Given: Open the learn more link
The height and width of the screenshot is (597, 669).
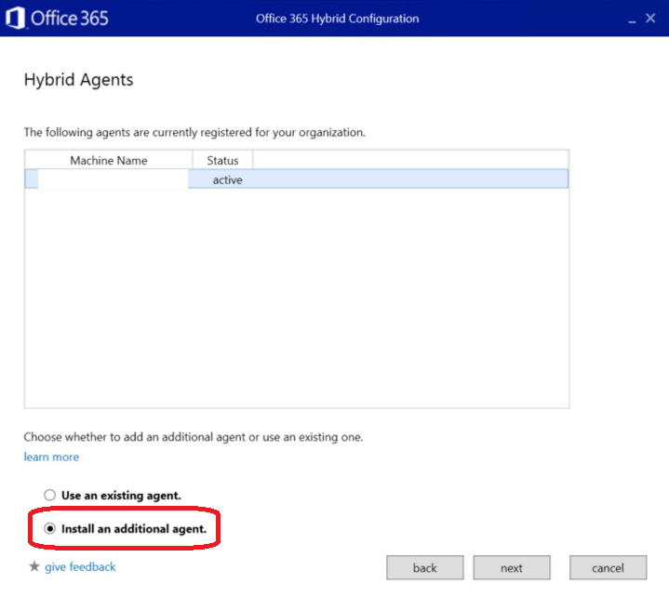Looking at the screenshot, I should pos(51,457).
